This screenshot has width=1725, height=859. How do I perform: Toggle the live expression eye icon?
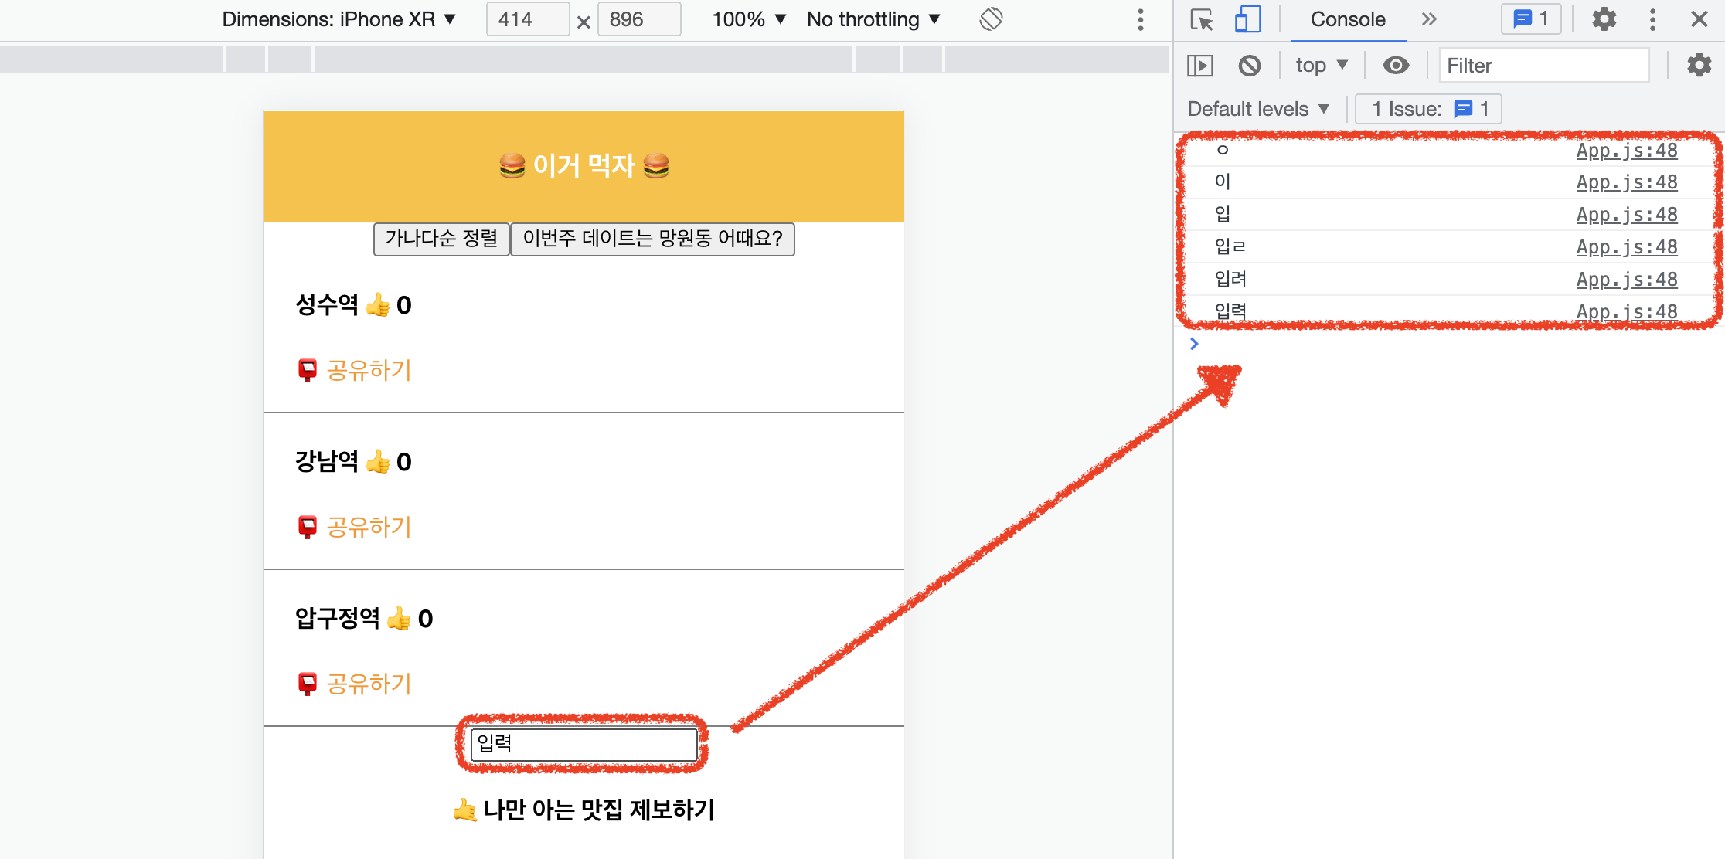(x=1395, y=66)
